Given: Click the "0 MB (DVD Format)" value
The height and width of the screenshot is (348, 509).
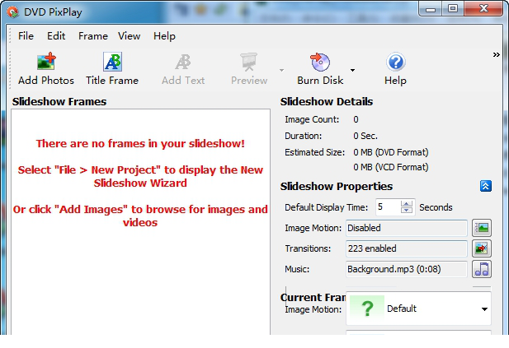Looking at the screenshot, I should pos(391,152).
